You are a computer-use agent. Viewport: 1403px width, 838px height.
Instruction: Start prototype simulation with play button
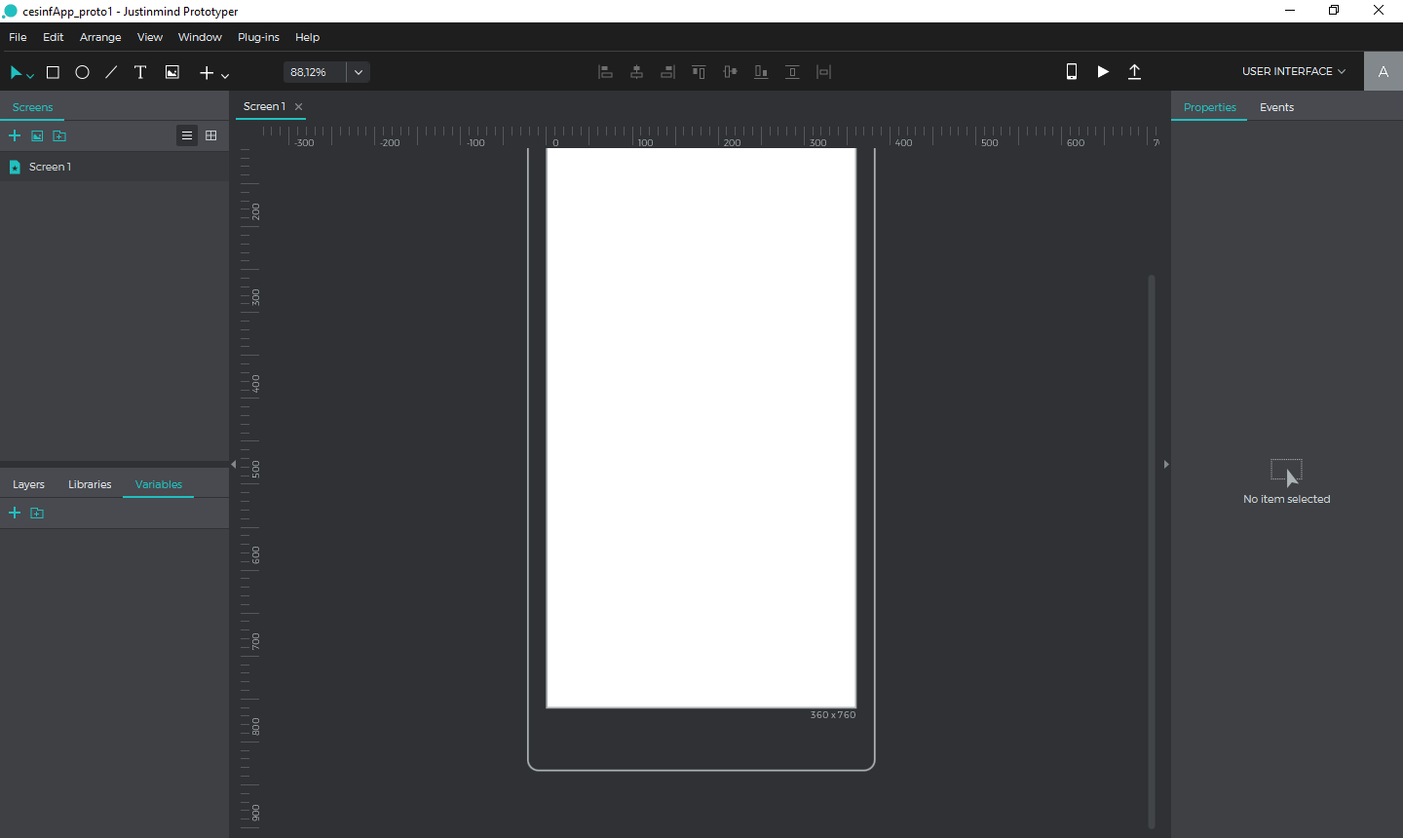(x=1103, y=71)
